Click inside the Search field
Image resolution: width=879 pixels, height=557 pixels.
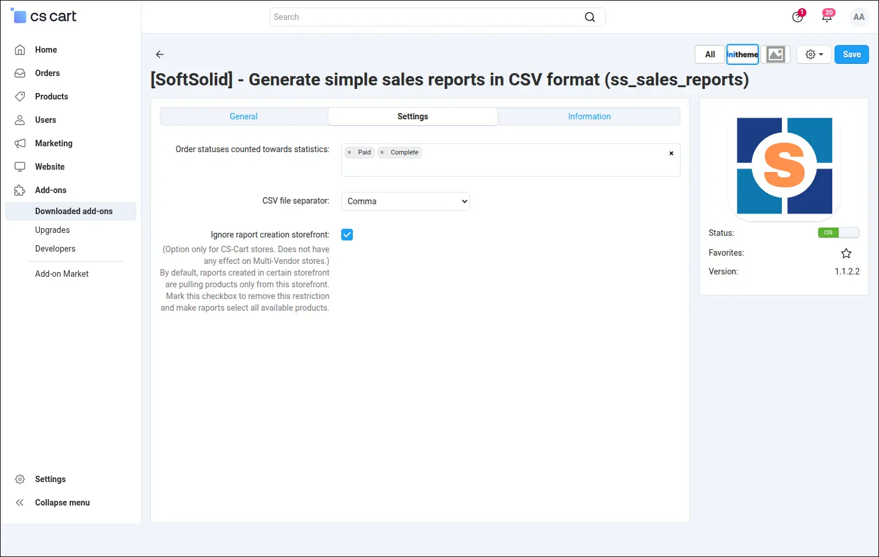(438, 17)
